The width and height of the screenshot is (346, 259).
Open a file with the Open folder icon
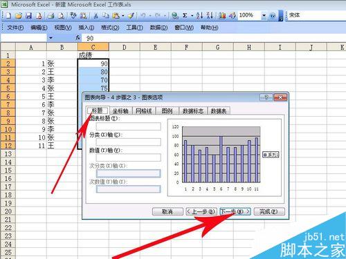pos(19,16)
